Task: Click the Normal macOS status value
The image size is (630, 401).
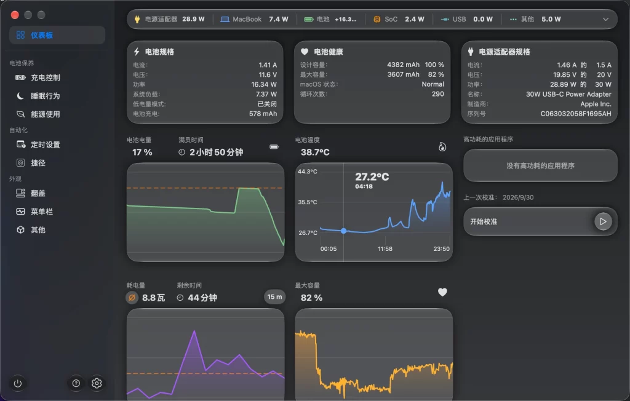Action: pyautogui.click(x=433, y=84)
